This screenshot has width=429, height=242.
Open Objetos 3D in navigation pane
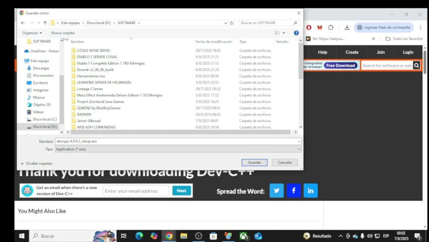coord(39,105)
